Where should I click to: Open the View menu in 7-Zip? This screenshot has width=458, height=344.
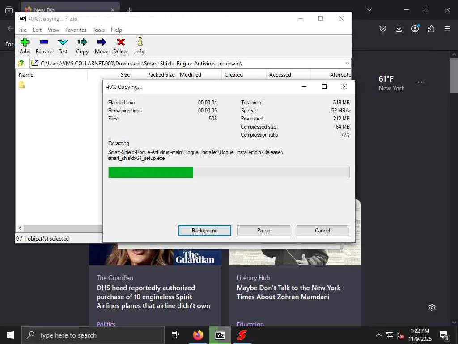(x=54, y=30)
